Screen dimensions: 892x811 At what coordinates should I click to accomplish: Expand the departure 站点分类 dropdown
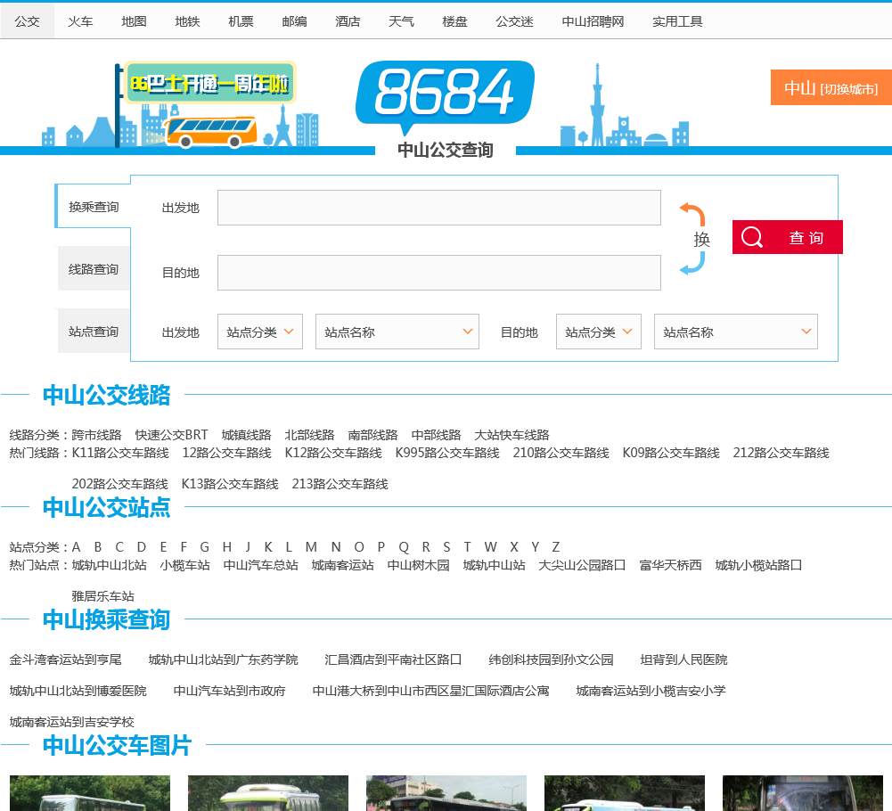click(x=260, y=332)
